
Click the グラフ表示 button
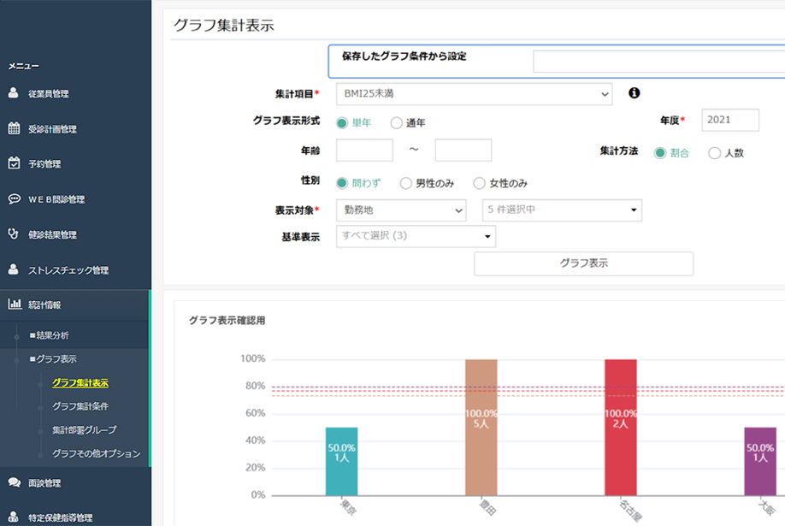coord(582,263)
